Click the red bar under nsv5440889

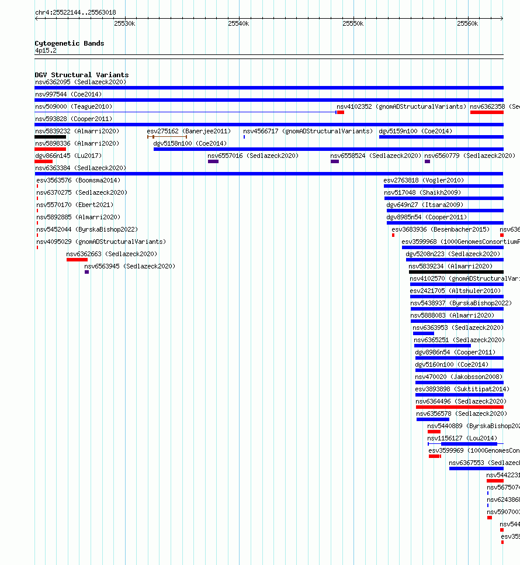434,432
